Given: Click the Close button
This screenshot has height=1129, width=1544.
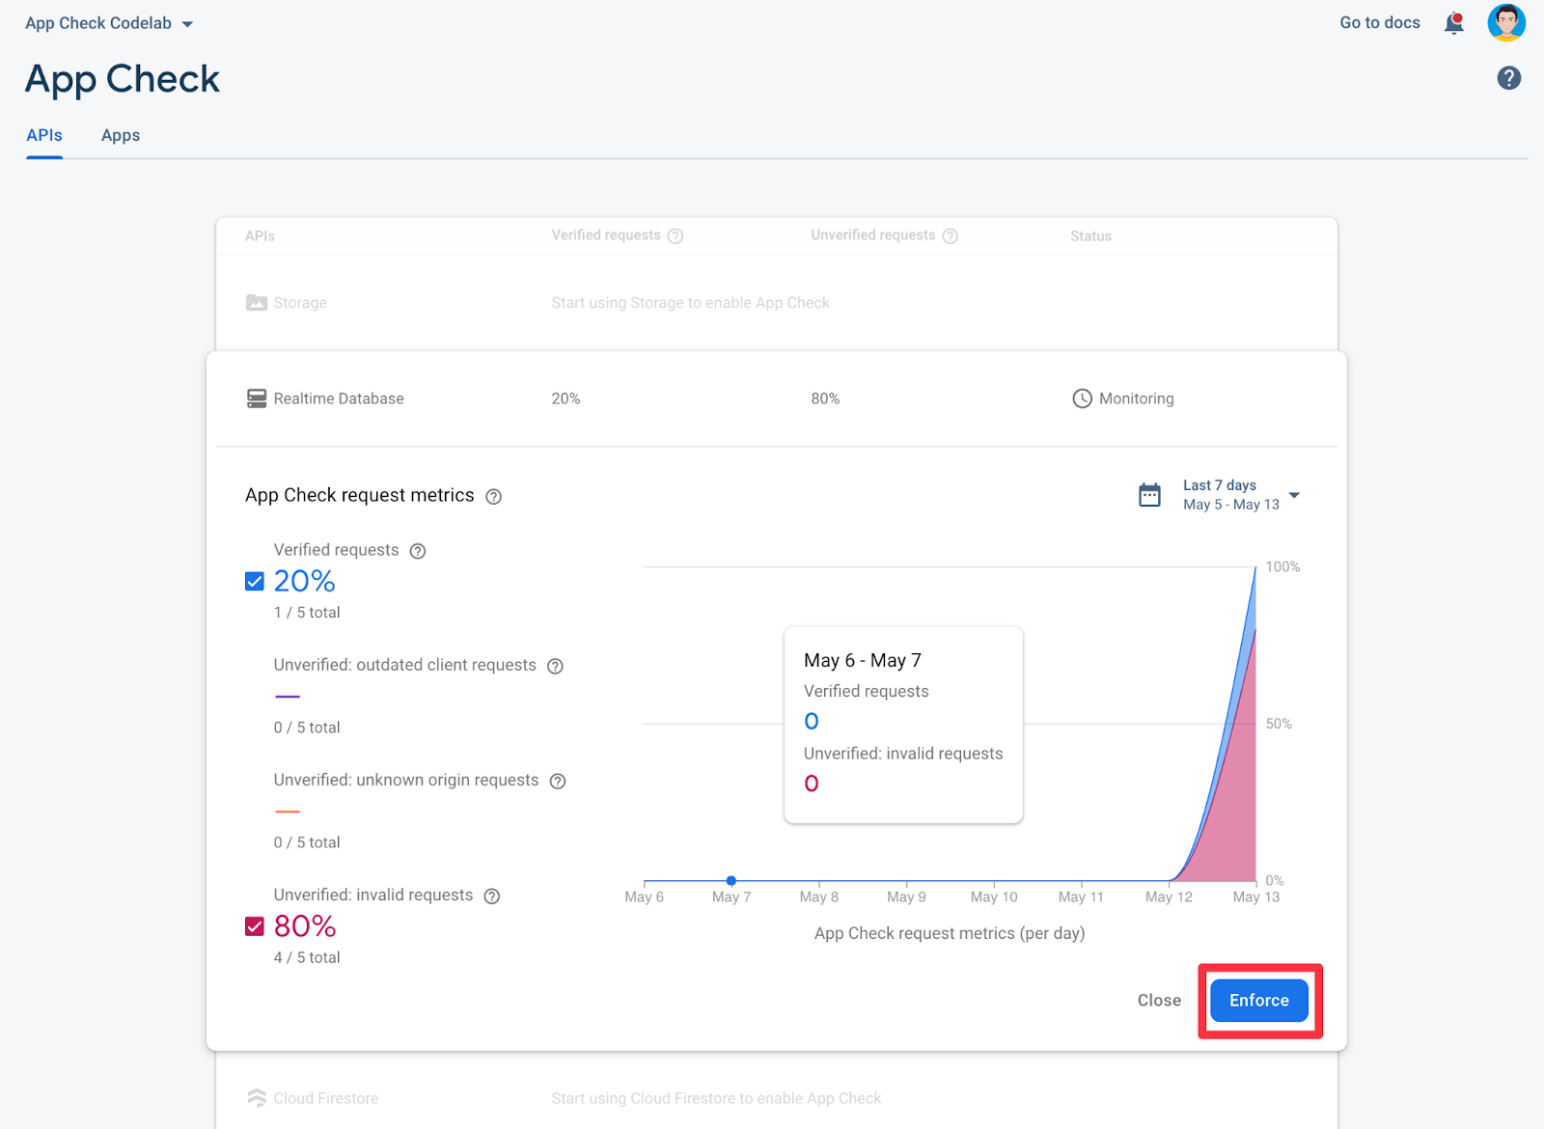Looking at the screenshot, I should coord(1159,1001).
